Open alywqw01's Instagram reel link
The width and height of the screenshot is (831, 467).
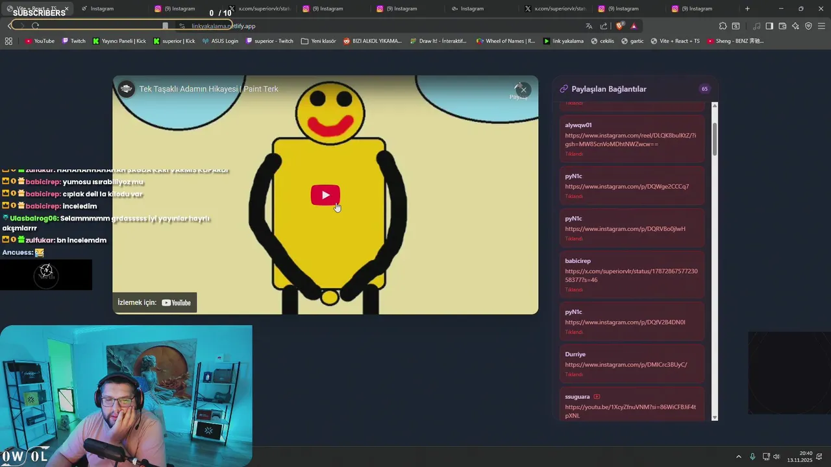[630, 139]
